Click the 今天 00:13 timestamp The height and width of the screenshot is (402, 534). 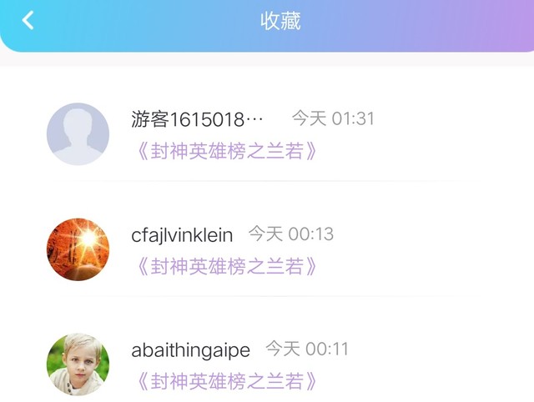click(x=291, y=234)
